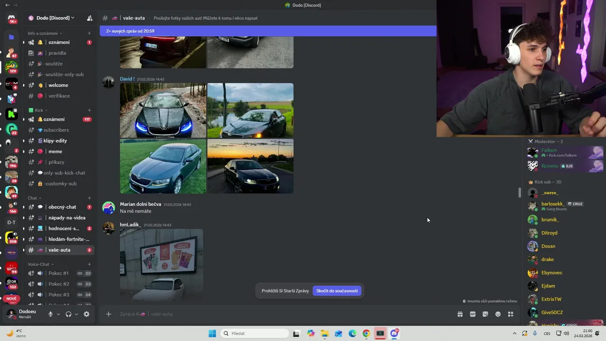Open headphone output options chevron
This screenshot has height=341, width=606.
(x=76, y=314)
